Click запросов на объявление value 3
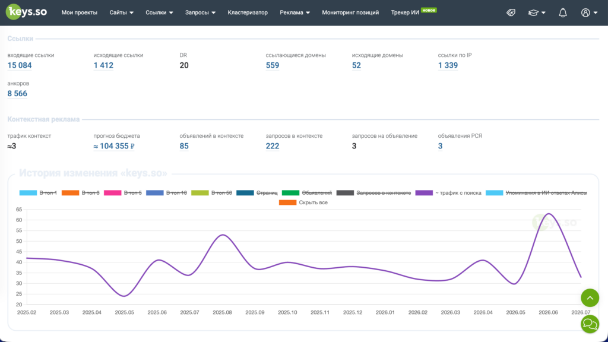This screenshot has height=342, width=608. [354, 146]
